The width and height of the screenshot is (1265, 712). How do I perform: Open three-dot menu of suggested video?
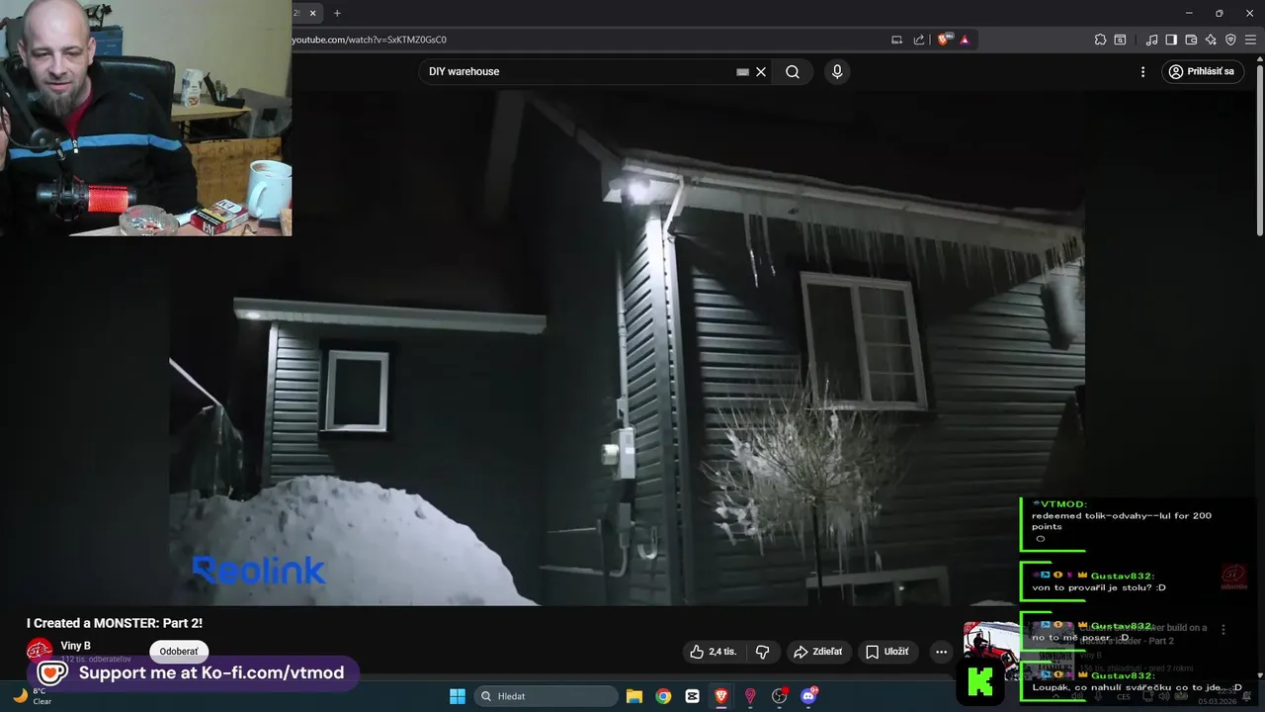pyautogui.click(x=1223, y=630)
